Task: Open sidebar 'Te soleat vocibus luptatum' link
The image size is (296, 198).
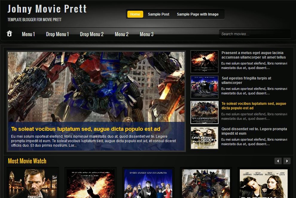Action: 254,106
